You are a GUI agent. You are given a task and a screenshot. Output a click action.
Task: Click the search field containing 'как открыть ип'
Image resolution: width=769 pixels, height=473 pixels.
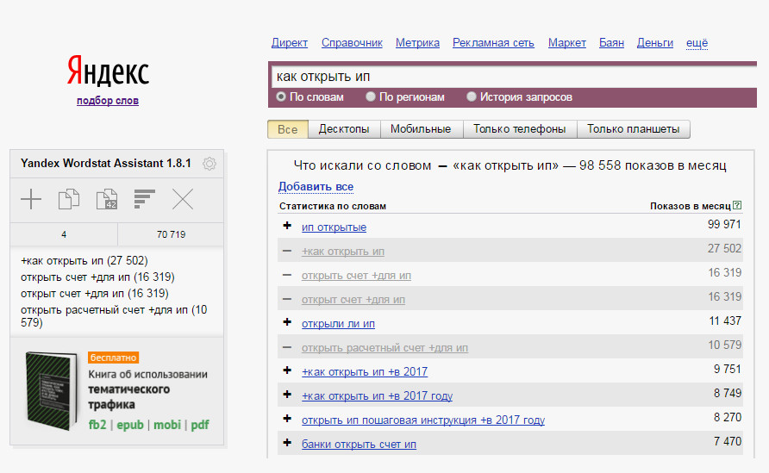coord(517,77)
